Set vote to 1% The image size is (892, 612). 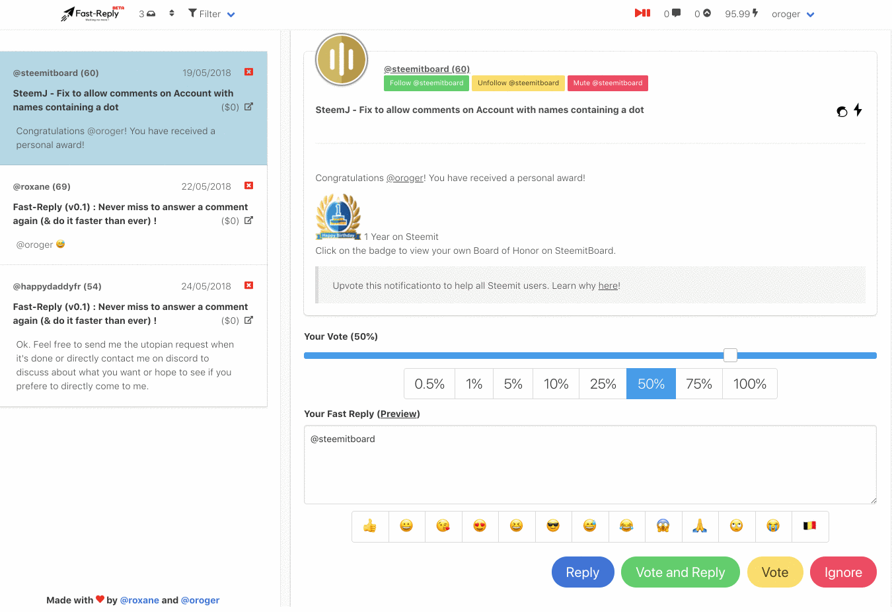coord(474,384)
